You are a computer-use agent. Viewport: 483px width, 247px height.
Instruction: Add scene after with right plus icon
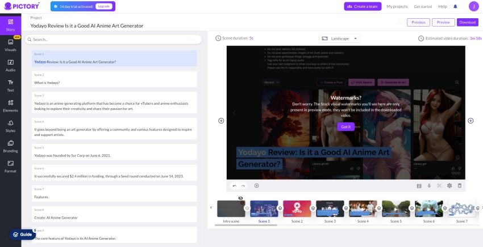470,121
